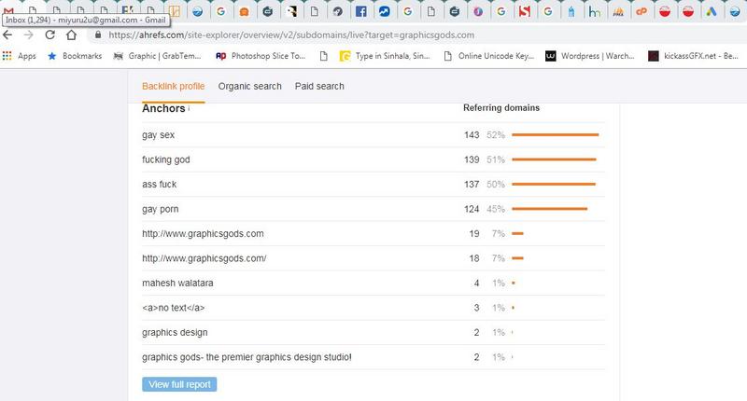This screenshot has width=747, height=401.
Task: Click the 19 referring domains value
Action: (474, 233)
